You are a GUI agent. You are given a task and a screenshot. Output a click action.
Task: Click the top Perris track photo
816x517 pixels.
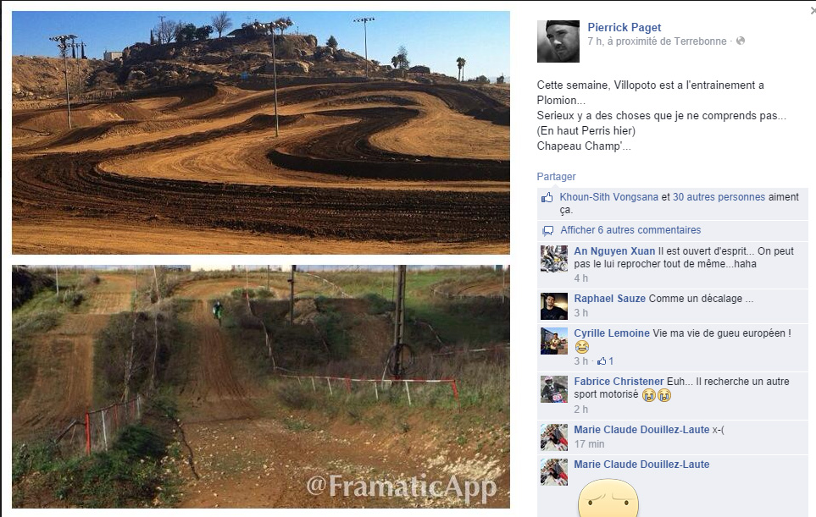click(261, 133)
